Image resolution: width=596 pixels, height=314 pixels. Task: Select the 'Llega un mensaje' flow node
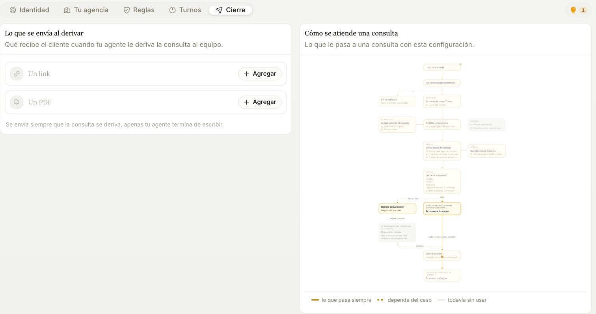point(442,67)
